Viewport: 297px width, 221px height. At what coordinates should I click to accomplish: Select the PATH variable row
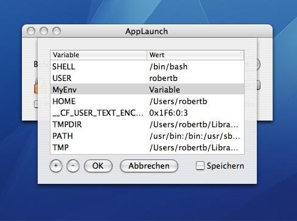tap(147, 136)
